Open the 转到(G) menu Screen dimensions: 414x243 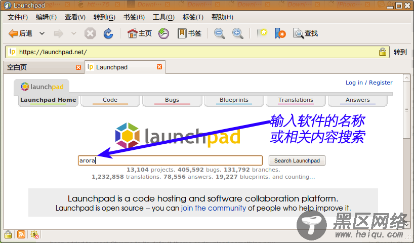click(x=104, y=17)
